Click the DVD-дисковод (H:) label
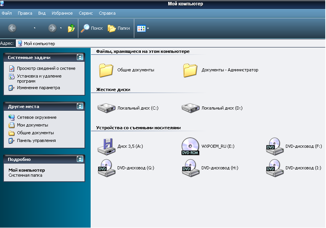326x228 pixels. coord(220,168)
